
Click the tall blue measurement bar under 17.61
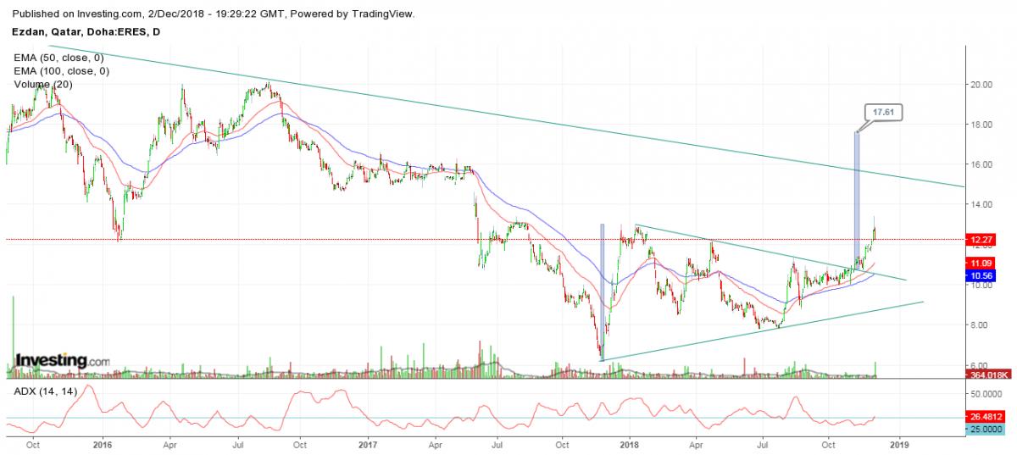point(857,195)
